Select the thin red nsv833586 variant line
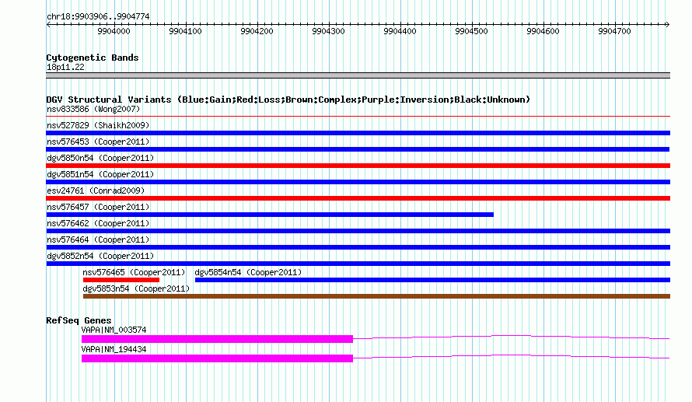 (x=358, y=117)
